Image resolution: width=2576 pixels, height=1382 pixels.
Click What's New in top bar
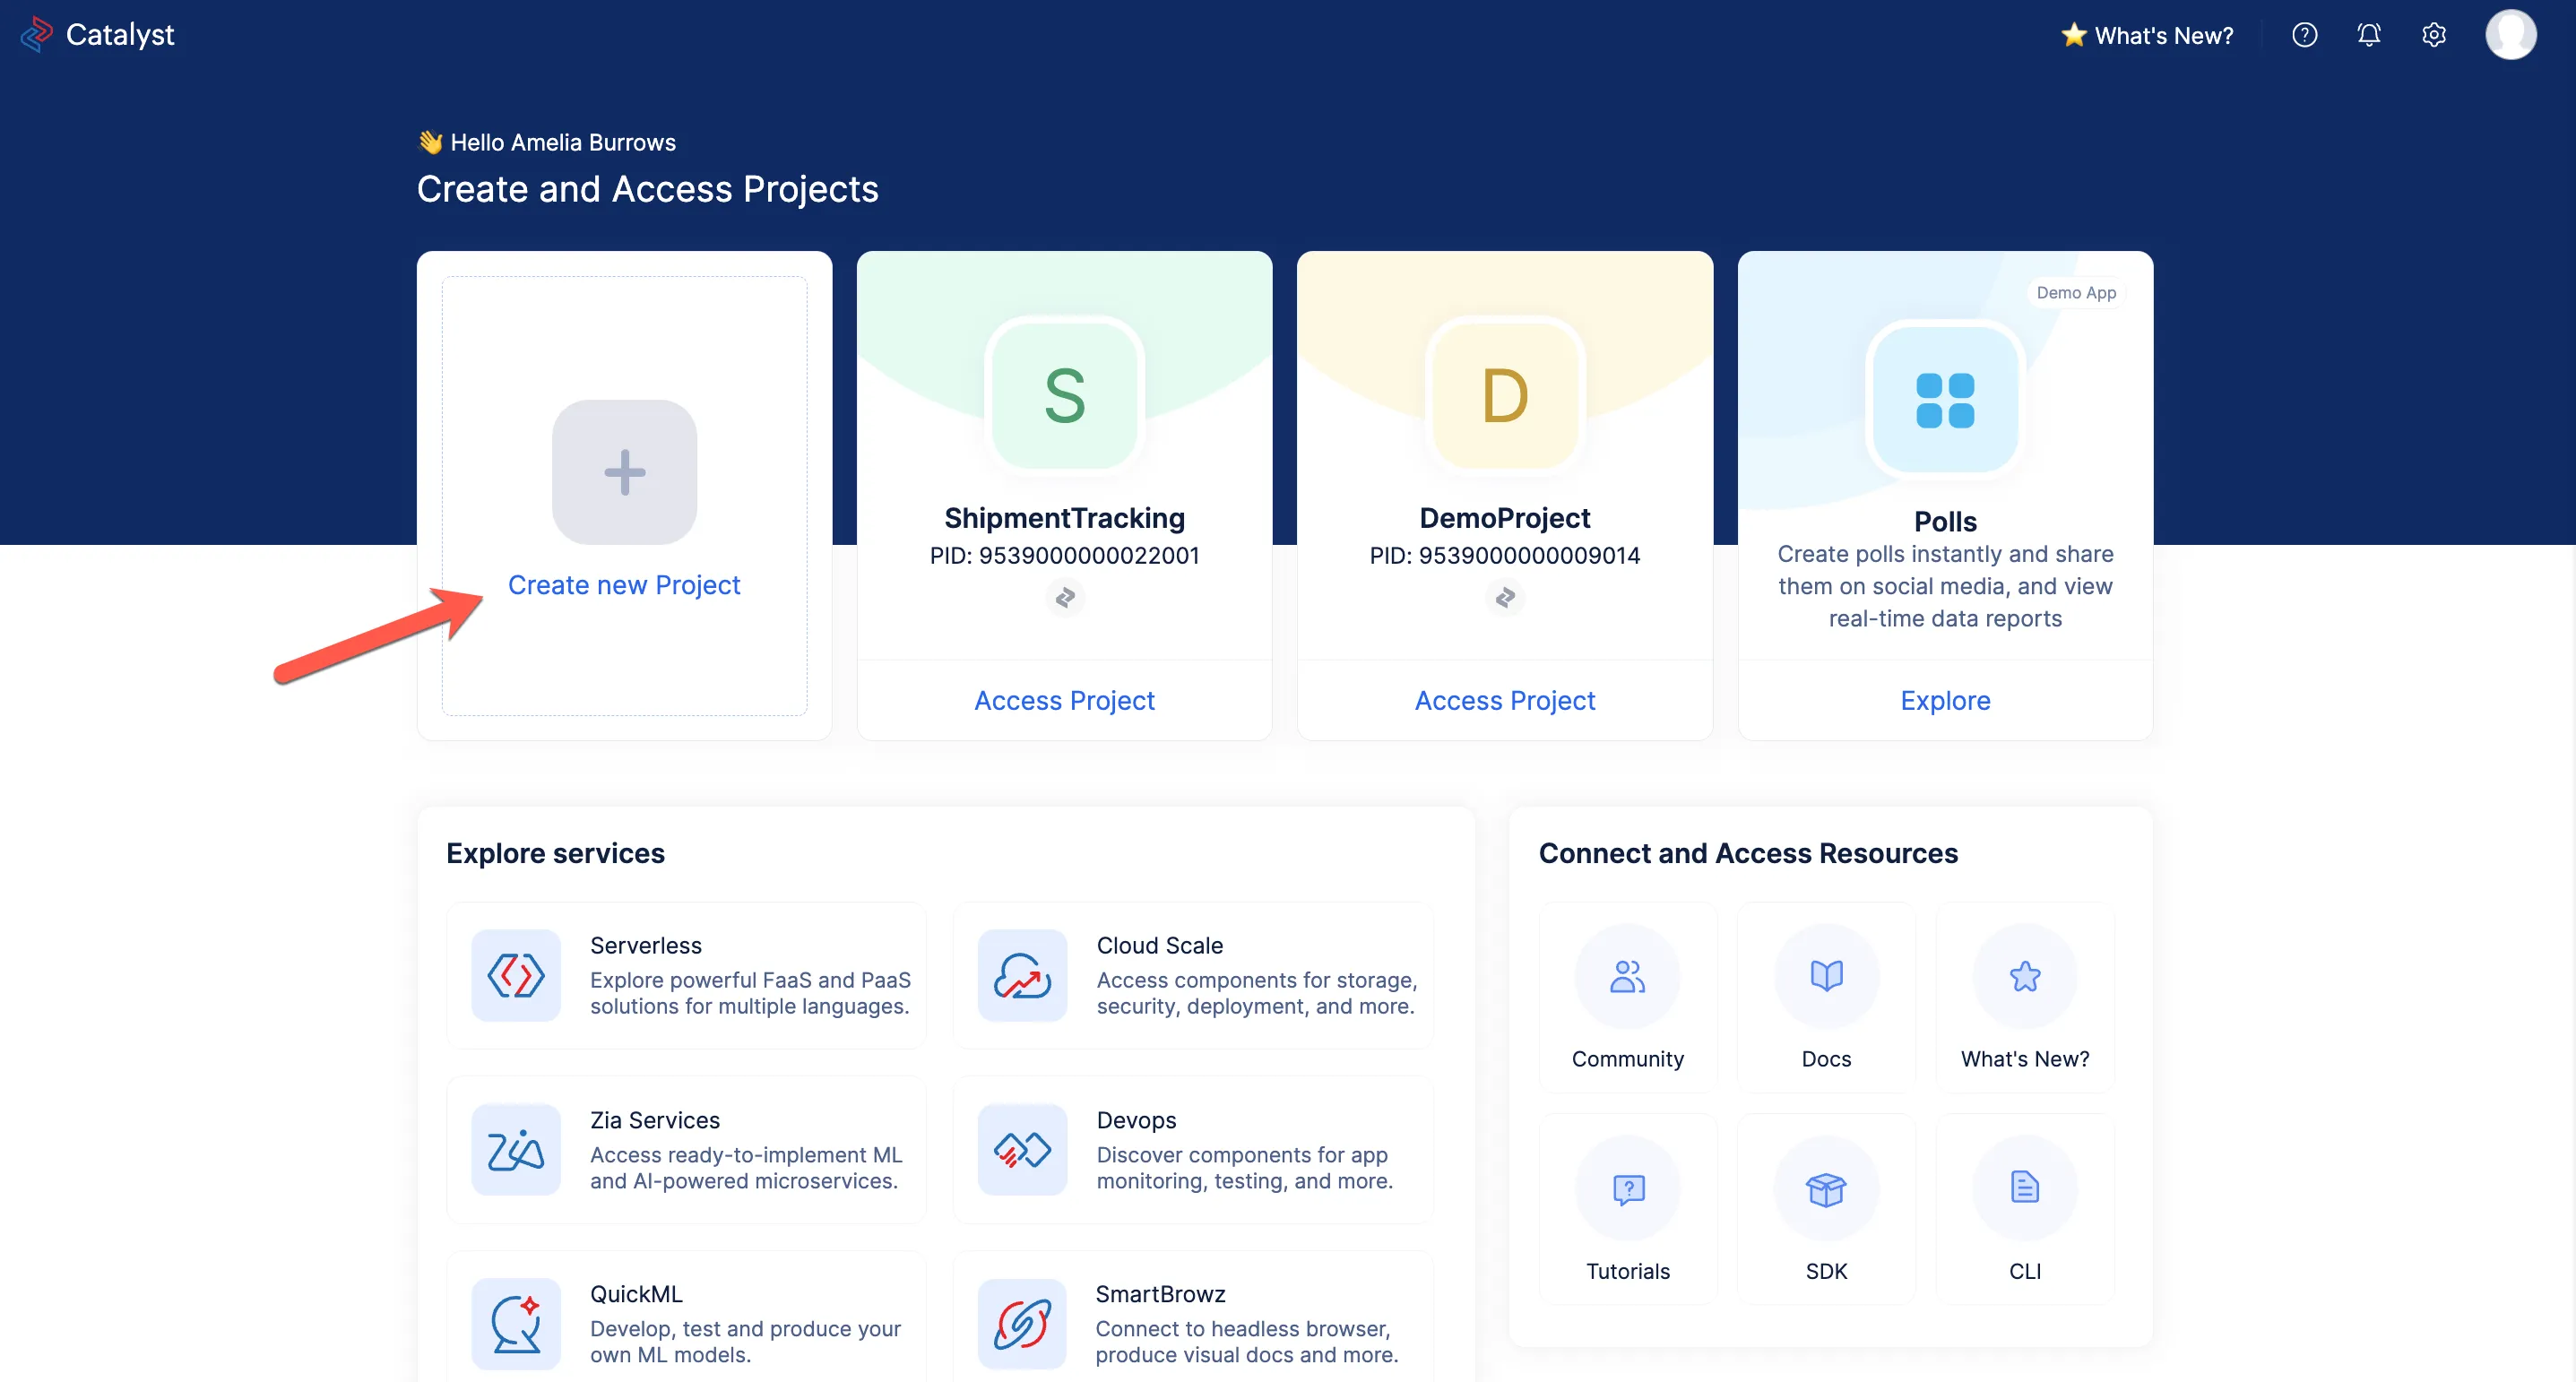click(x=2146, y=35)
